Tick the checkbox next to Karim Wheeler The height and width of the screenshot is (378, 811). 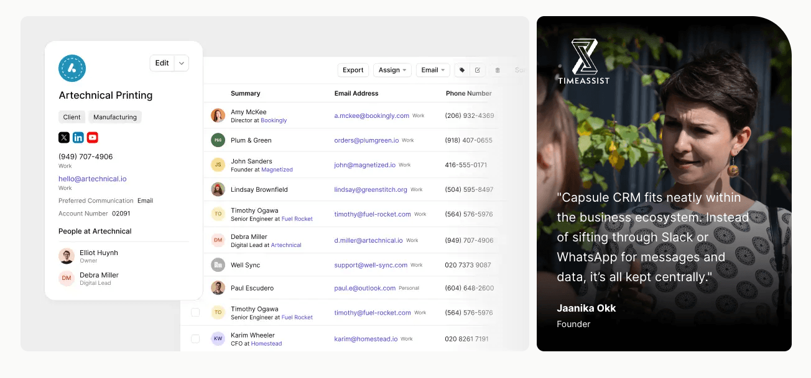tap(195, 339)
